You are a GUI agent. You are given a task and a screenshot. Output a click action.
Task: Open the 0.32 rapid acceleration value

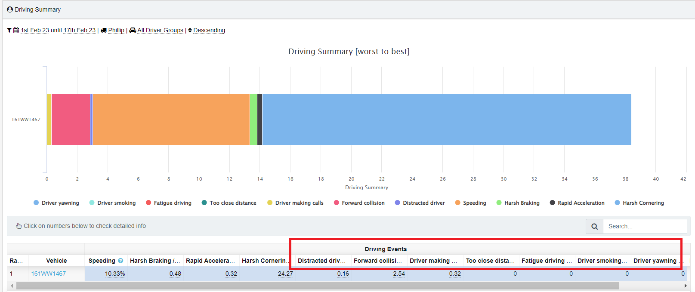coord(231,274)
